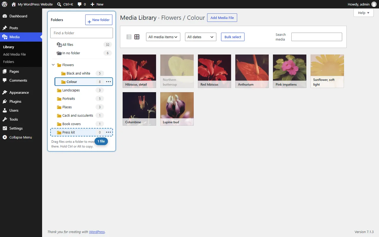Open the All media items dropdown

[x=163, y=37]
